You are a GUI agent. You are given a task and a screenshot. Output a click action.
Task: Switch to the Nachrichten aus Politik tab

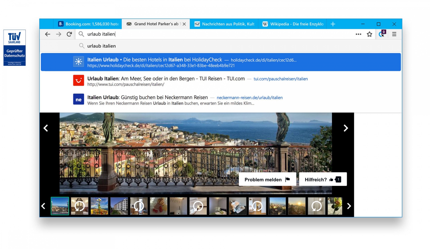224,24
